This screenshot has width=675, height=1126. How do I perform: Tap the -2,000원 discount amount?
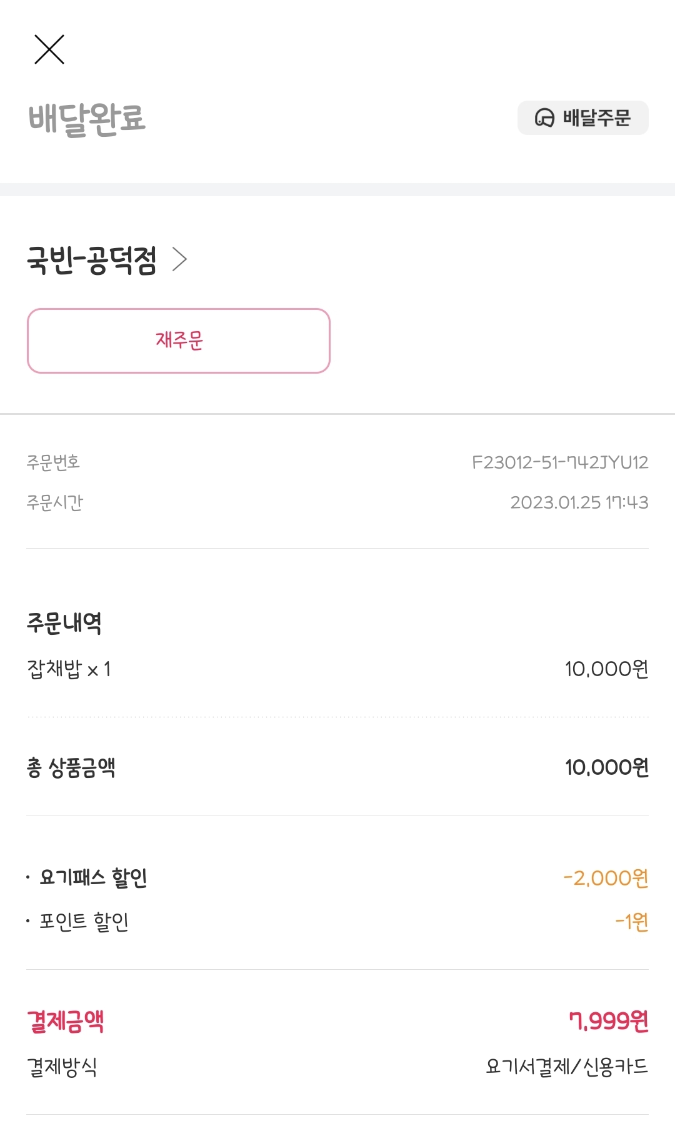click(605, 878)
